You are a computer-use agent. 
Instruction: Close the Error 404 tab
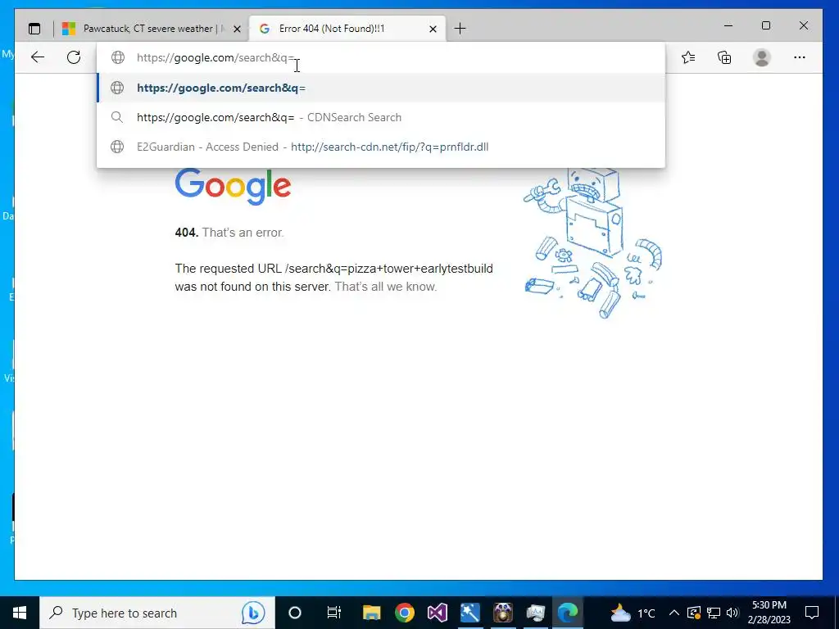[433, 29]
